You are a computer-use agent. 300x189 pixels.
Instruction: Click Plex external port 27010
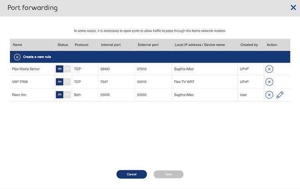[143, 69]
